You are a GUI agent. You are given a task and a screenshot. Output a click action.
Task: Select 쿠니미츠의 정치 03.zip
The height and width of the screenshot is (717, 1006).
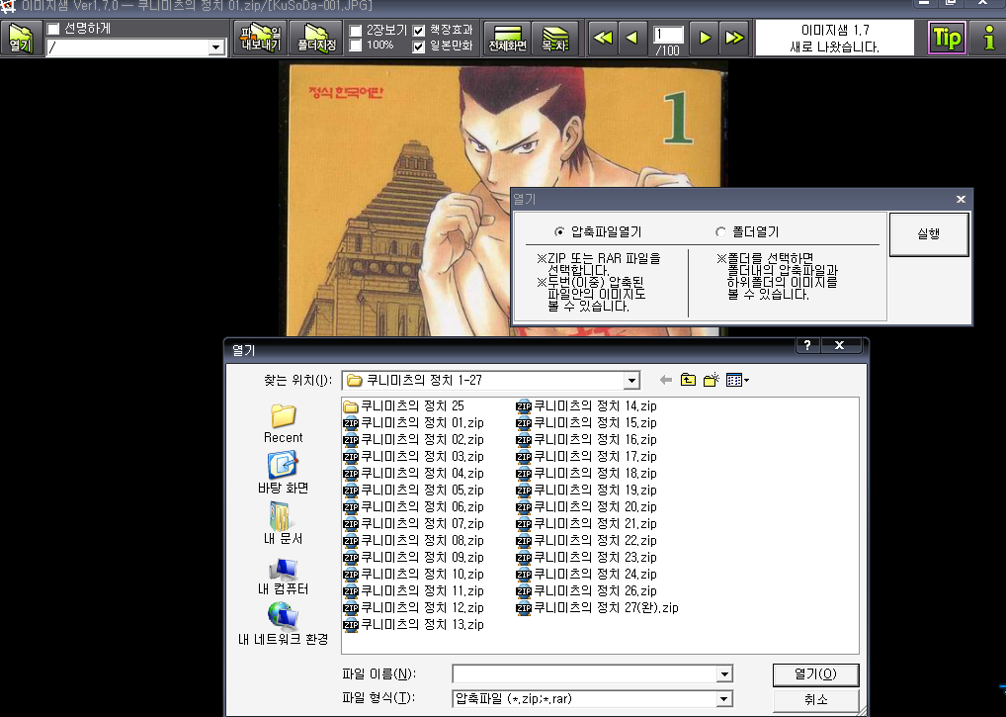413,456
